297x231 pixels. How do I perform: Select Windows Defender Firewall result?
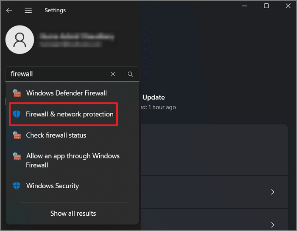pyautogui.click(x=66, y=93)
